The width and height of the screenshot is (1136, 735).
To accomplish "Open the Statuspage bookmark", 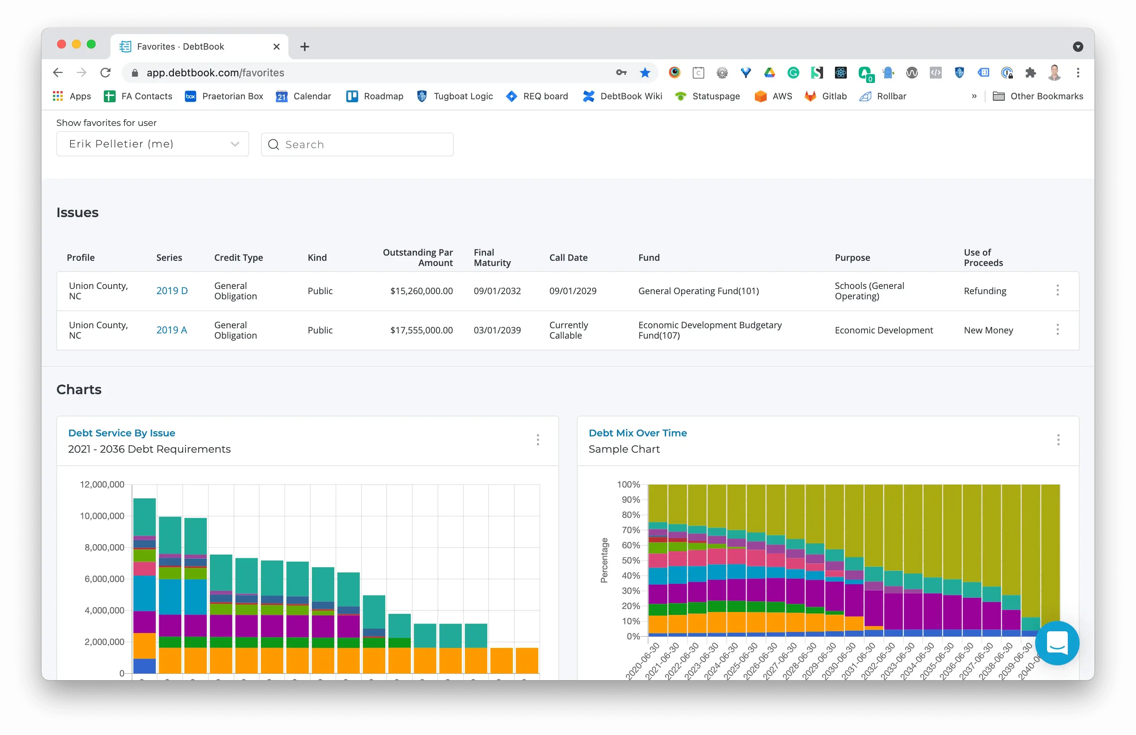I will coord(707,96).
